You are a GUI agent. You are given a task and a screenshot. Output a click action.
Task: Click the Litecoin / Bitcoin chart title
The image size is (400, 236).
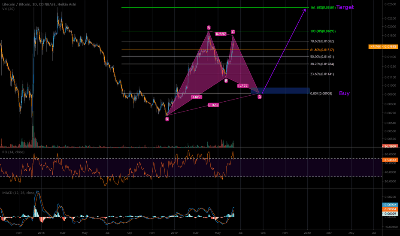[x=39, y=4]
